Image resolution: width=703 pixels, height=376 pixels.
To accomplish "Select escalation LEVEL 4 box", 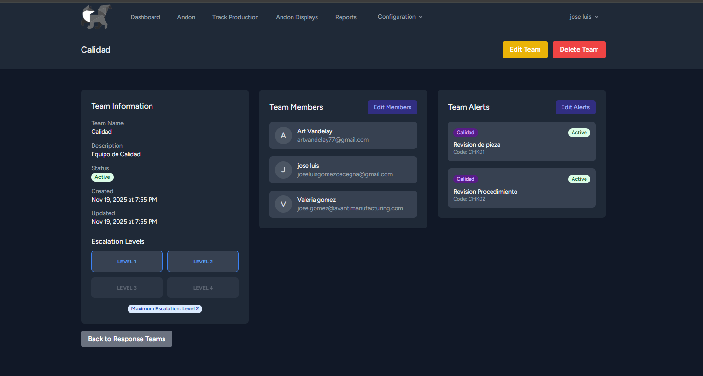I will coord(203,288).
